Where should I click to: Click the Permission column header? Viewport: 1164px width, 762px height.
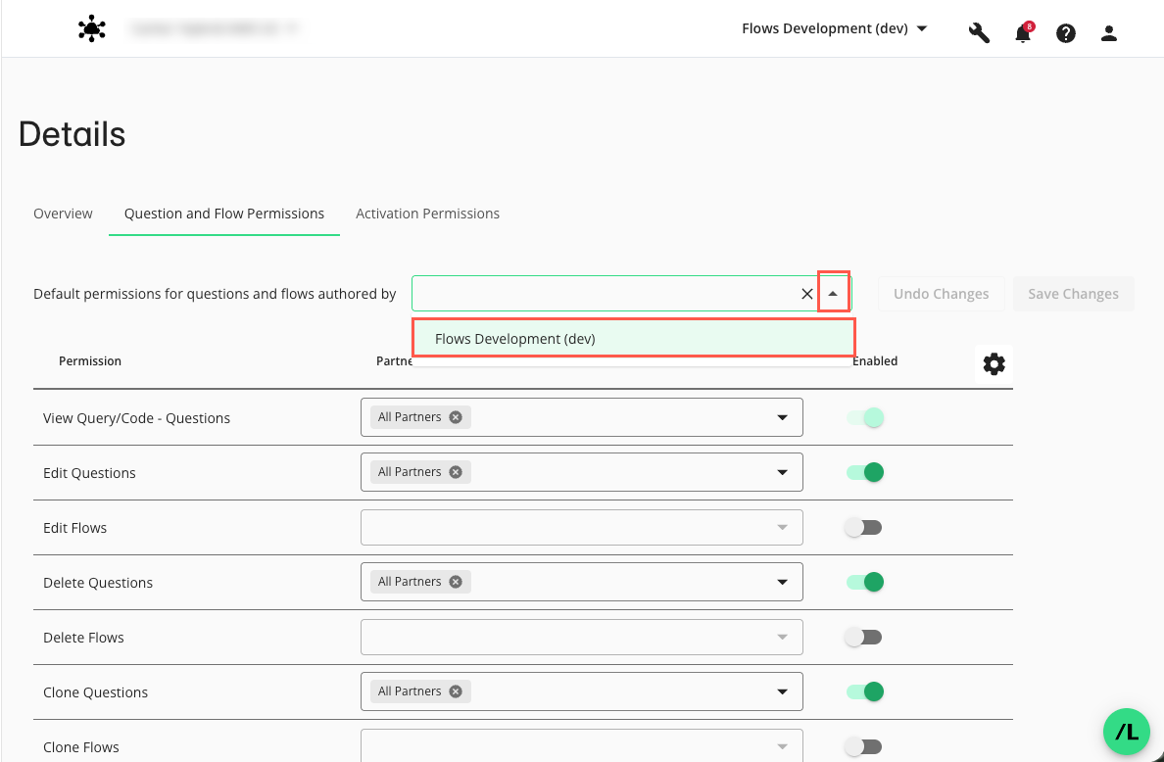click(90, 361)
